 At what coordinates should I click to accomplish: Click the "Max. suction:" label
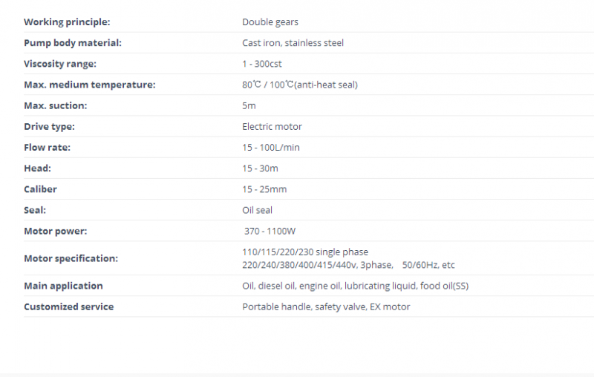click(55, 105)
